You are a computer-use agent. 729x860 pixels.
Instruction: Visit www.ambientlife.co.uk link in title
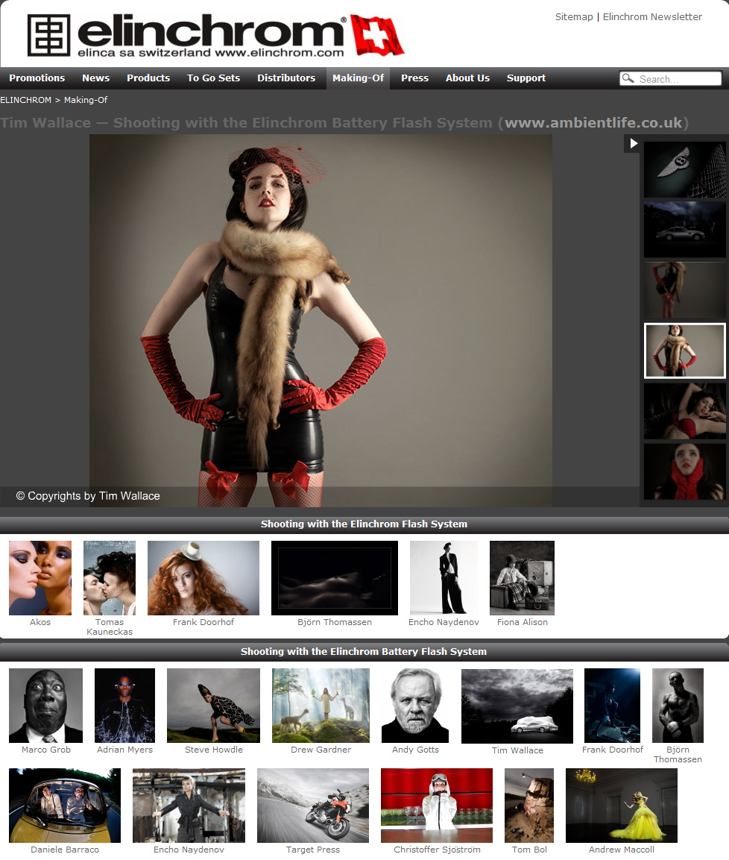click(x=593, y=123)
